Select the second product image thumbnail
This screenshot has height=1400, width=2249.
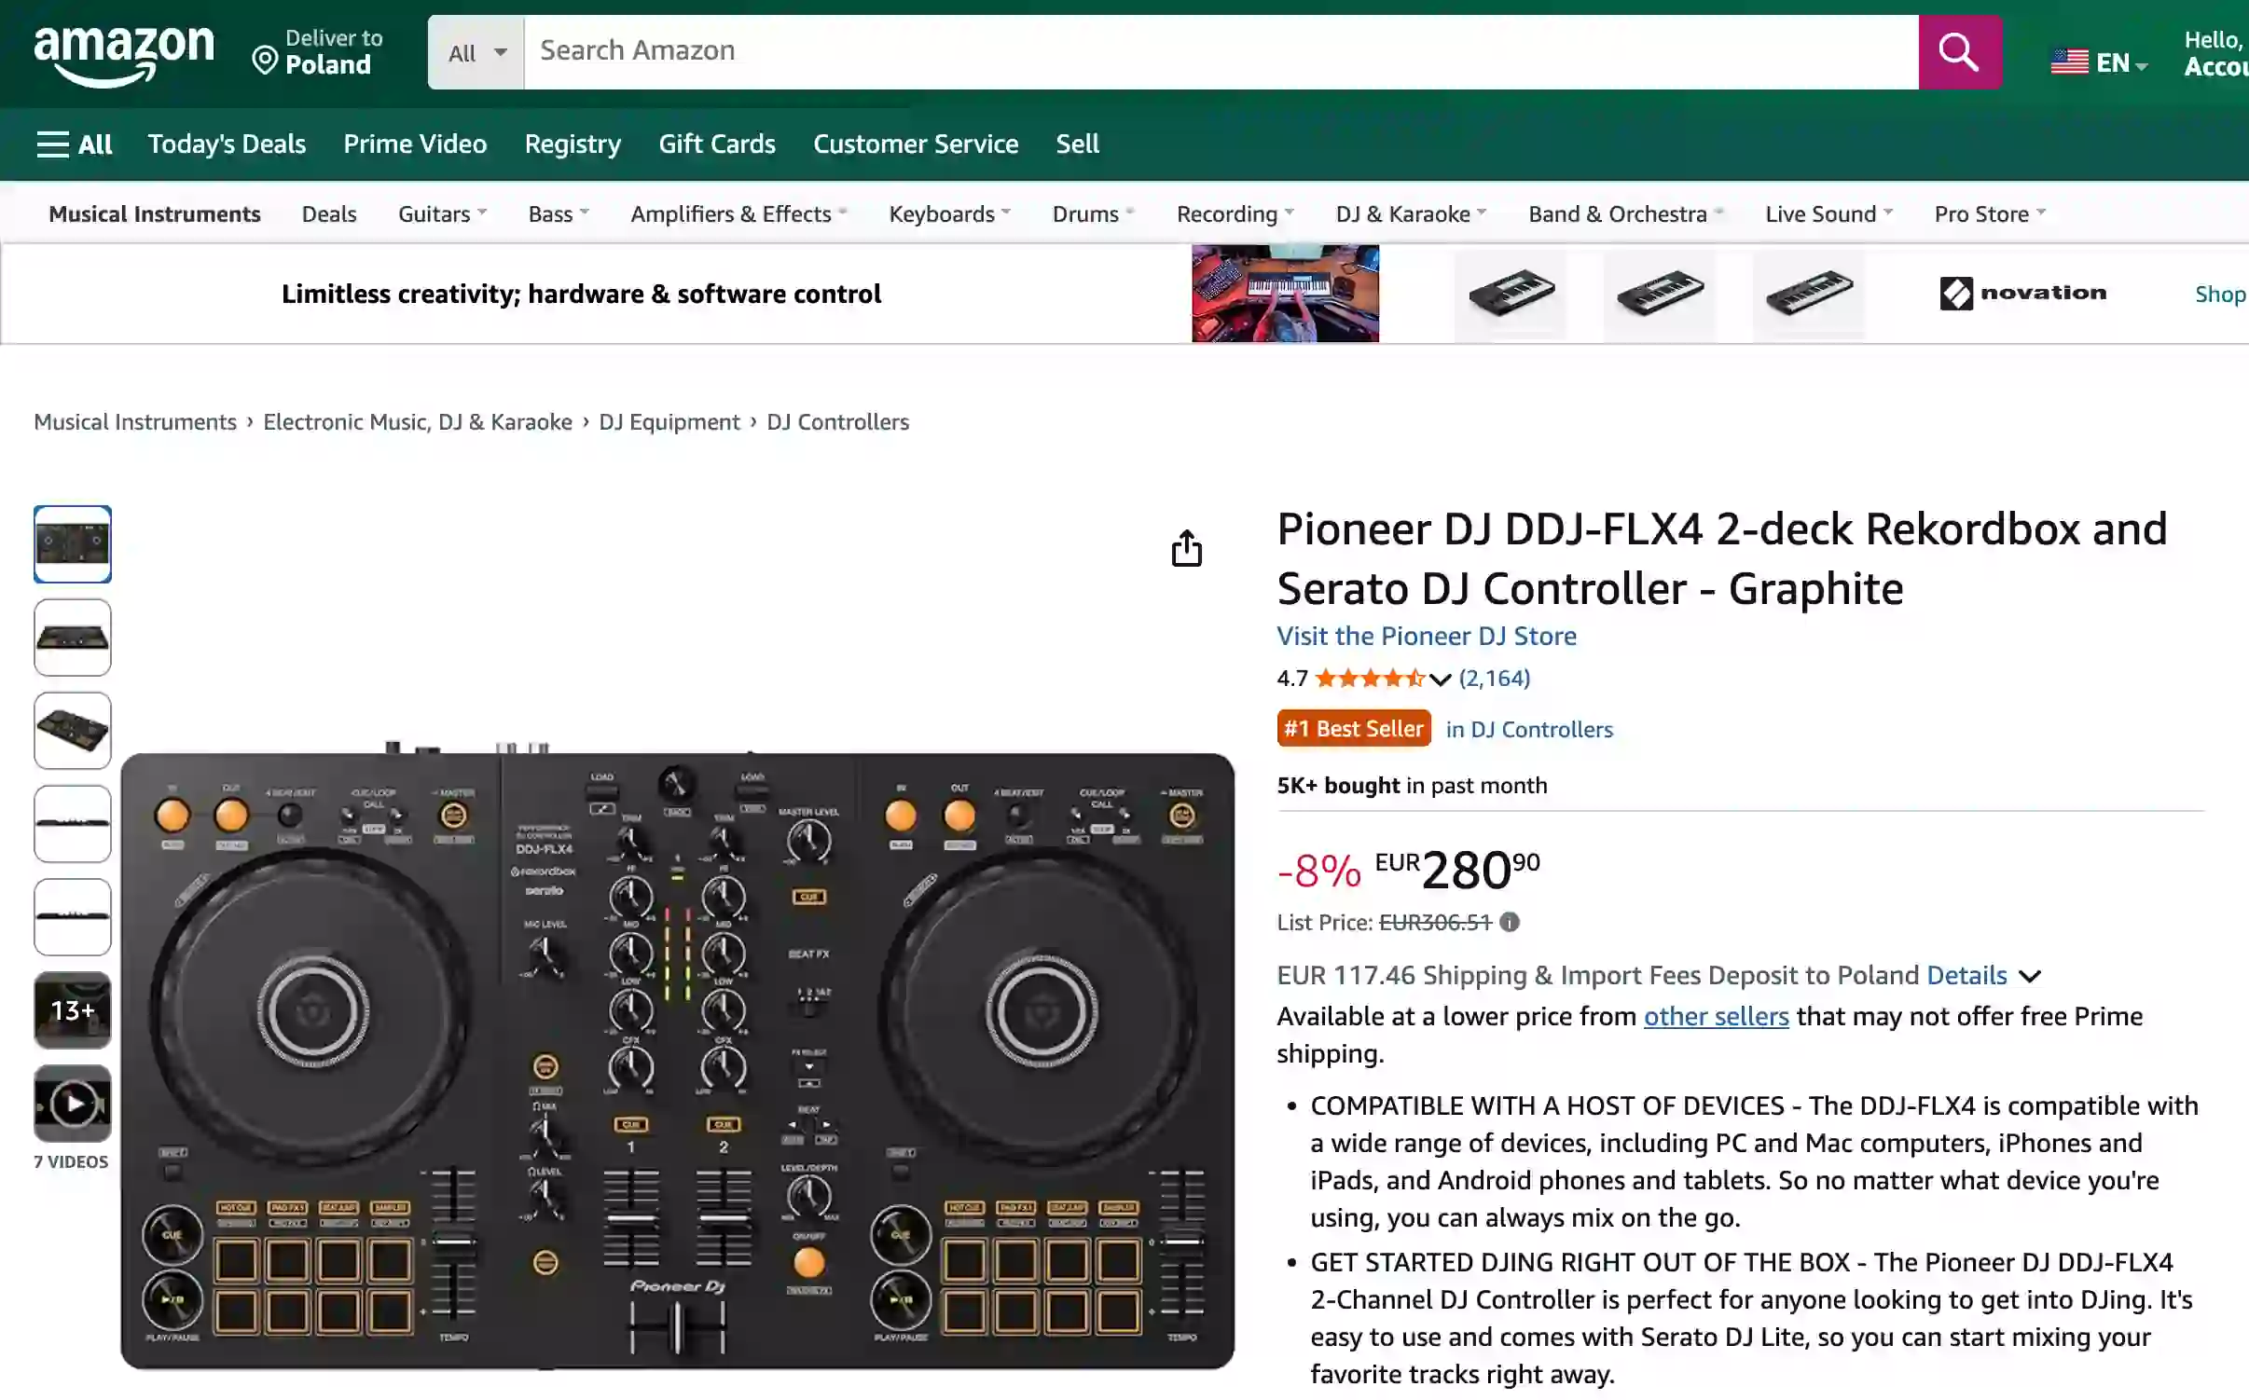(72, 638)
